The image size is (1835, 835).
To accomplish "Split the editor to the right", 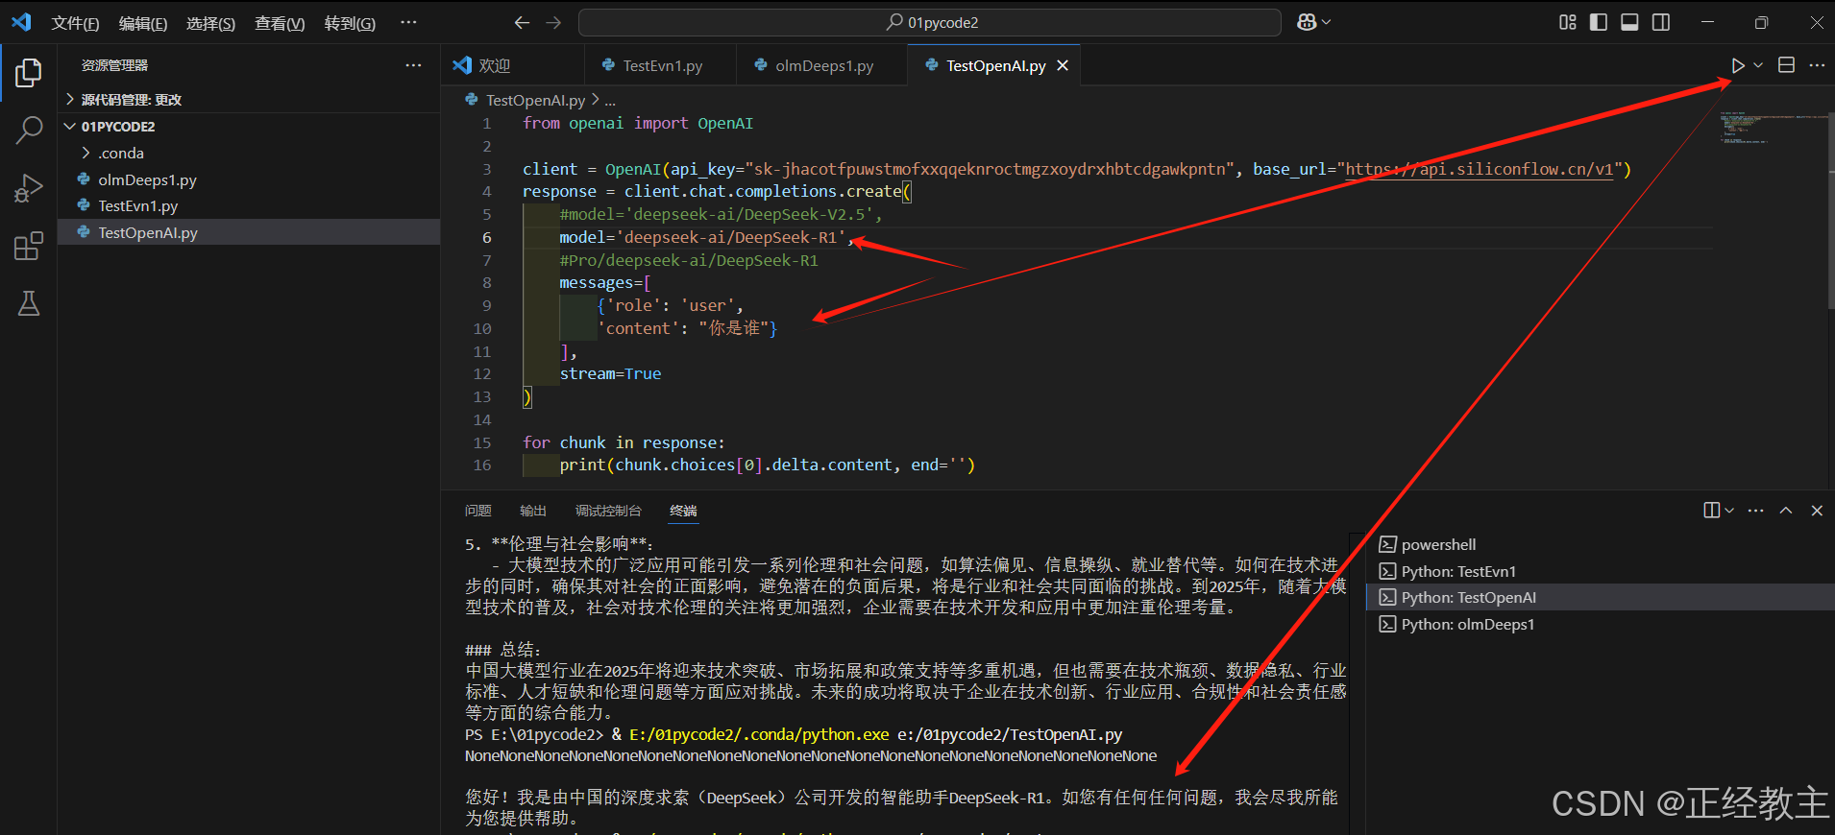I will click(x=1786, y=65).
